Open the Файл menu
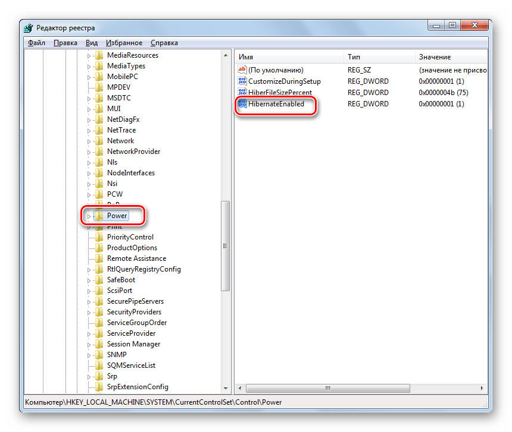The height and width of the screenshot is (432, 512). tap(36, 43)
